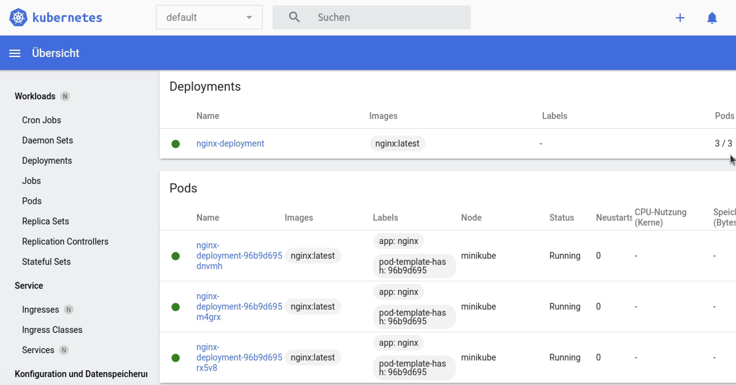Click the Pods card heading

click(183, 188)
